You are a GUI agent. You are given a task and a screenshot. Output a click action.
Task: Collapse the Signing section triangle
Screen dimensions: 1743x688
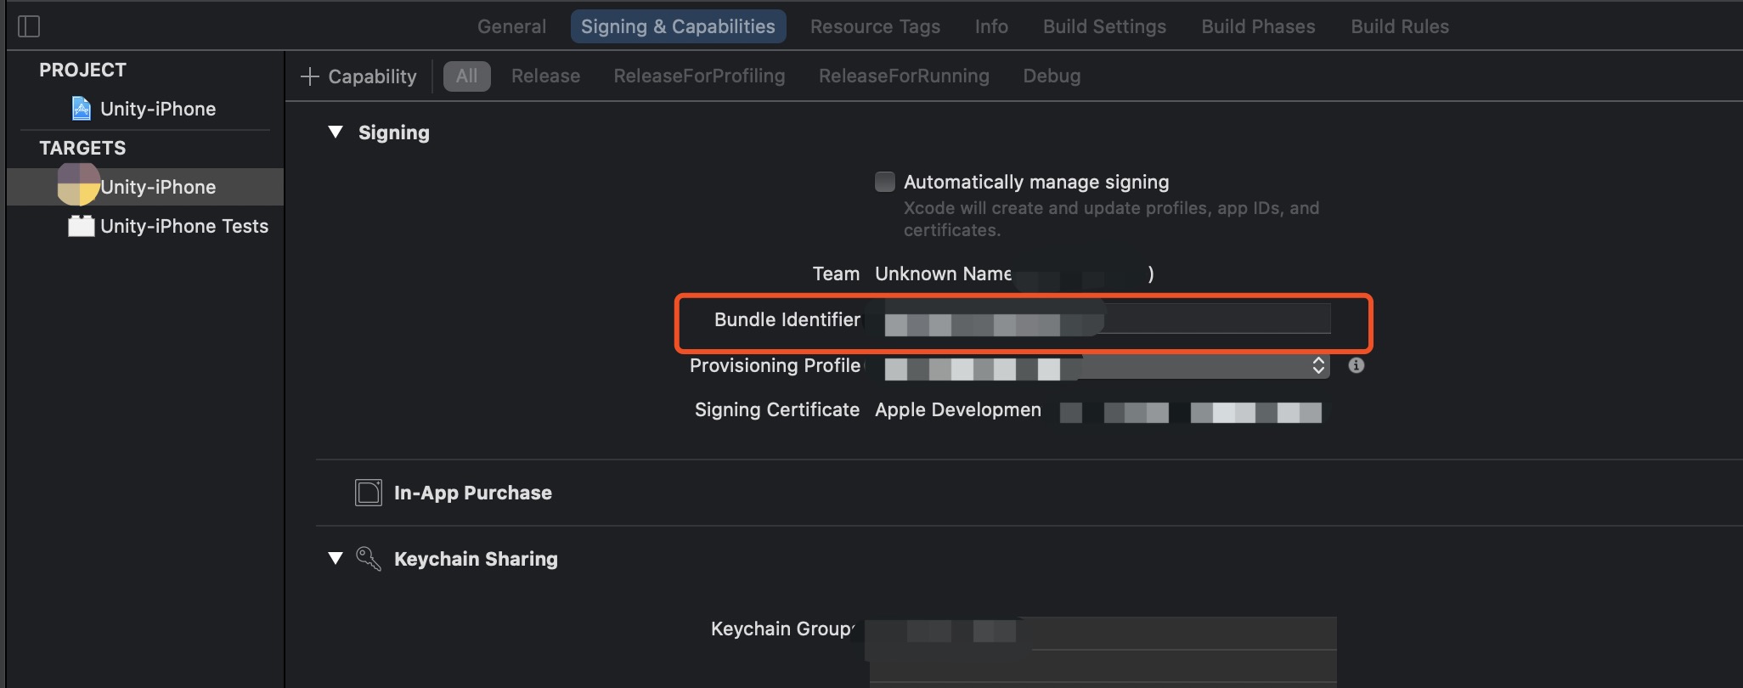point(336,132)
